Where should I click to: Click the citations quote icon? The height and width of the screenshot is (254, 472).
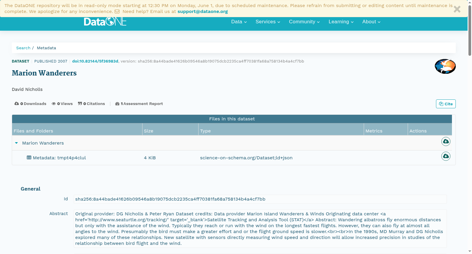[80, 104]
